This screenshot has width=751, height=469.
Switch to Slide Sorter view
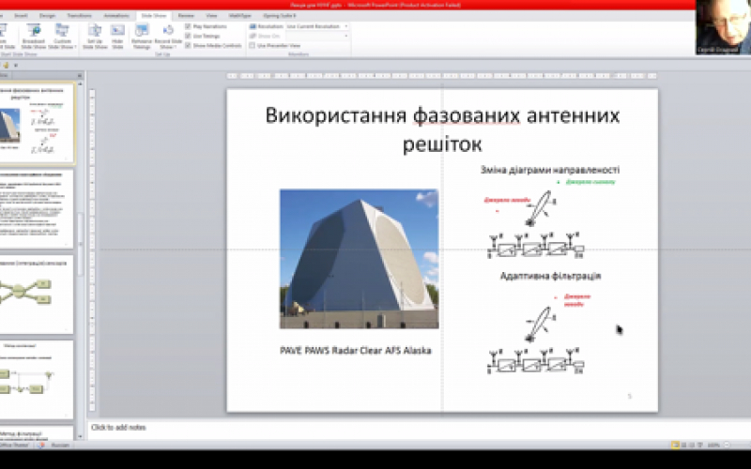pyautogui.click(x=684, y=445)
